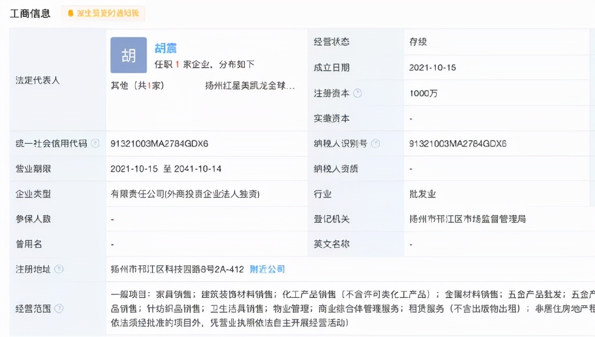Click the blue 胡 avatar tile
The height and width of the screenshot is (337, 595).
[x=128, y=55]
